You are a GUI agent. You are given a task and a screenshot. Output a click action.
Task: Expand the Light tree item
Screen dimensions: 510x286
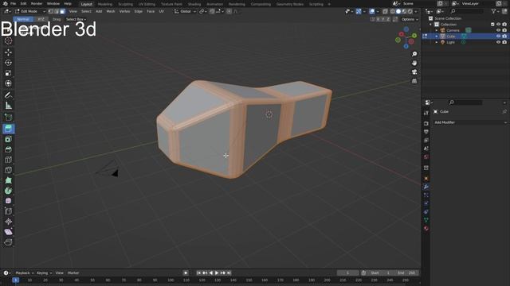[437, 42]
